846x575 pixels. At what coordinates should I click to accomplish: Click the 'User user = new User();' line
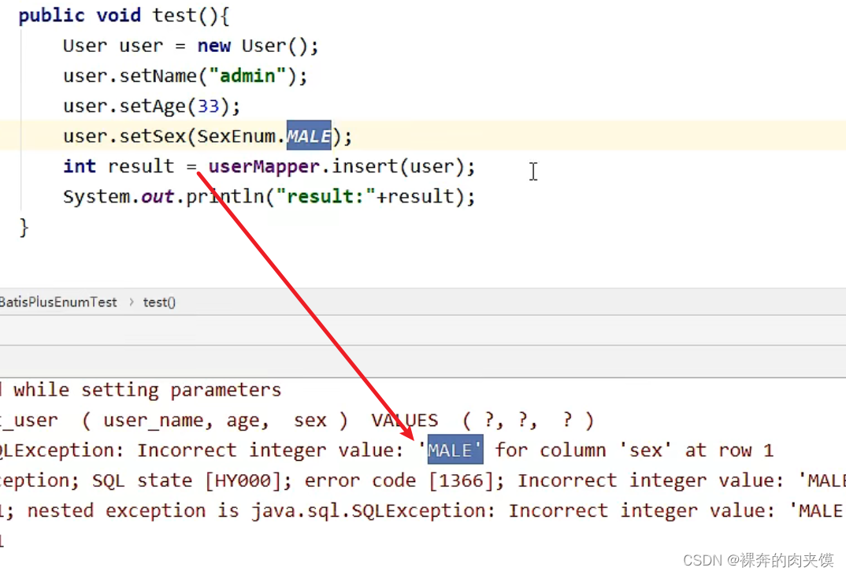[191, 46]
